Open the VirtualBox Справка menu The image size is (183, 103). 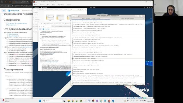click(x=69, y=5)
